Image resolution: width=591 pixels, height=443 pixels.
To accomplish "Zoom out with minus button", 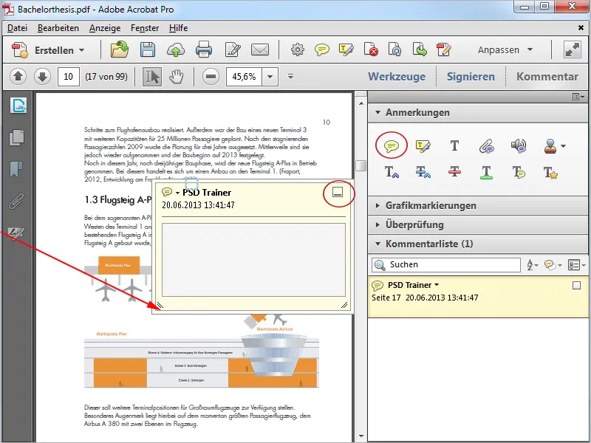I will point(211,77).
